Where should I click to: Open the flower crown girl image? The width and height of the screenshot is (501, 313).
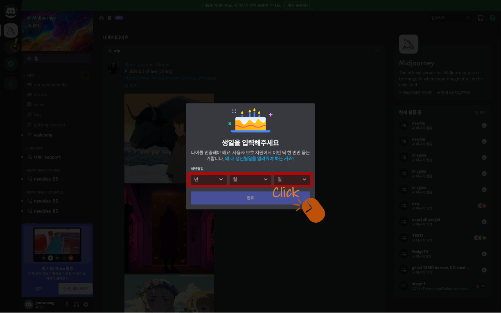169,294
